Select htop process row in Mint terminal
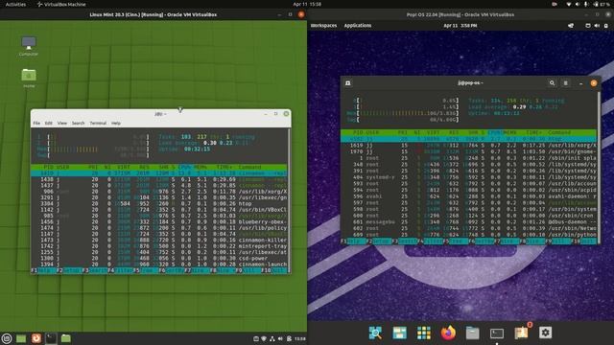The height and width of the screenshot is (345, 614). (x=159, y=203)
